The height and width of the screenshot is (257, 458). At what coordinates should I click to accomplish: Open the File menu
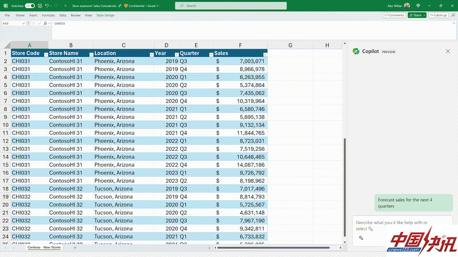[x=7, y=15]
